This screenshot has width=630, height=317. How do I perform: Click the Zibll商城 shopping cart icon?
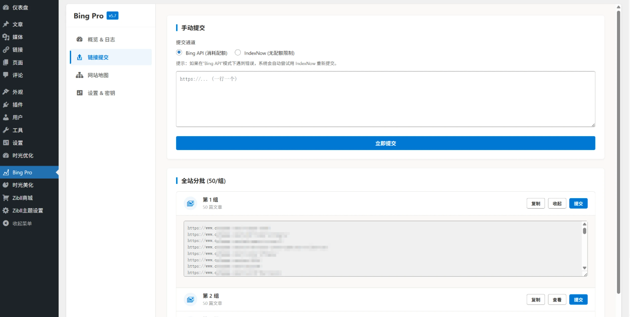click(6, 198)
